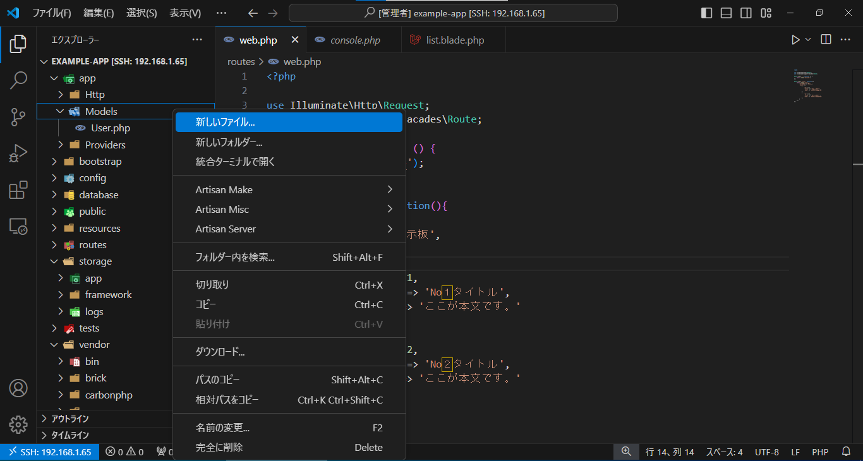Choose コピー from context menu

click(x=289, y=304)
